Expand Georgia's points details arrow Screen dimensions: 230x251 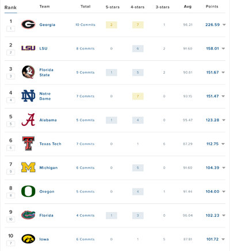[224, 25]
